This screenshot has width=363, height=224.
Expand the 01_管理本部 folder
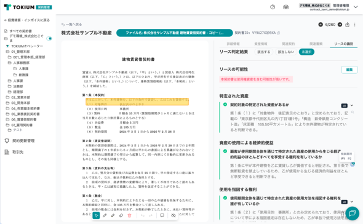[x=18, y=52]
